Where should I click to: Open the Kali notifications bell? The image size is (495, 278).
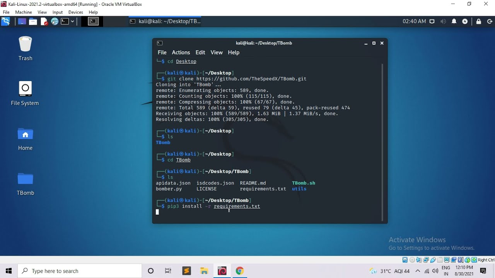point(454,22)
